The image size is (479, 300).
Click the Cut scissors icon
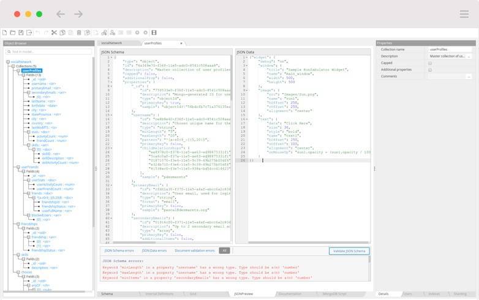coord(54,32)
